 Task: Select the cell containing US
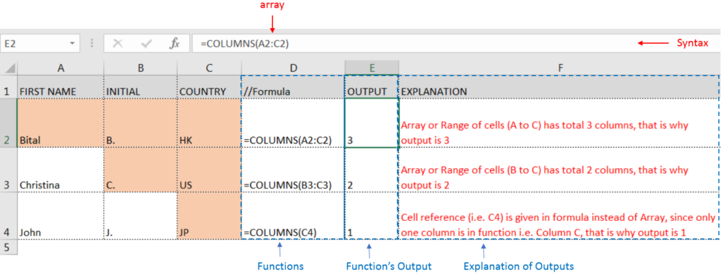(209, 170)
